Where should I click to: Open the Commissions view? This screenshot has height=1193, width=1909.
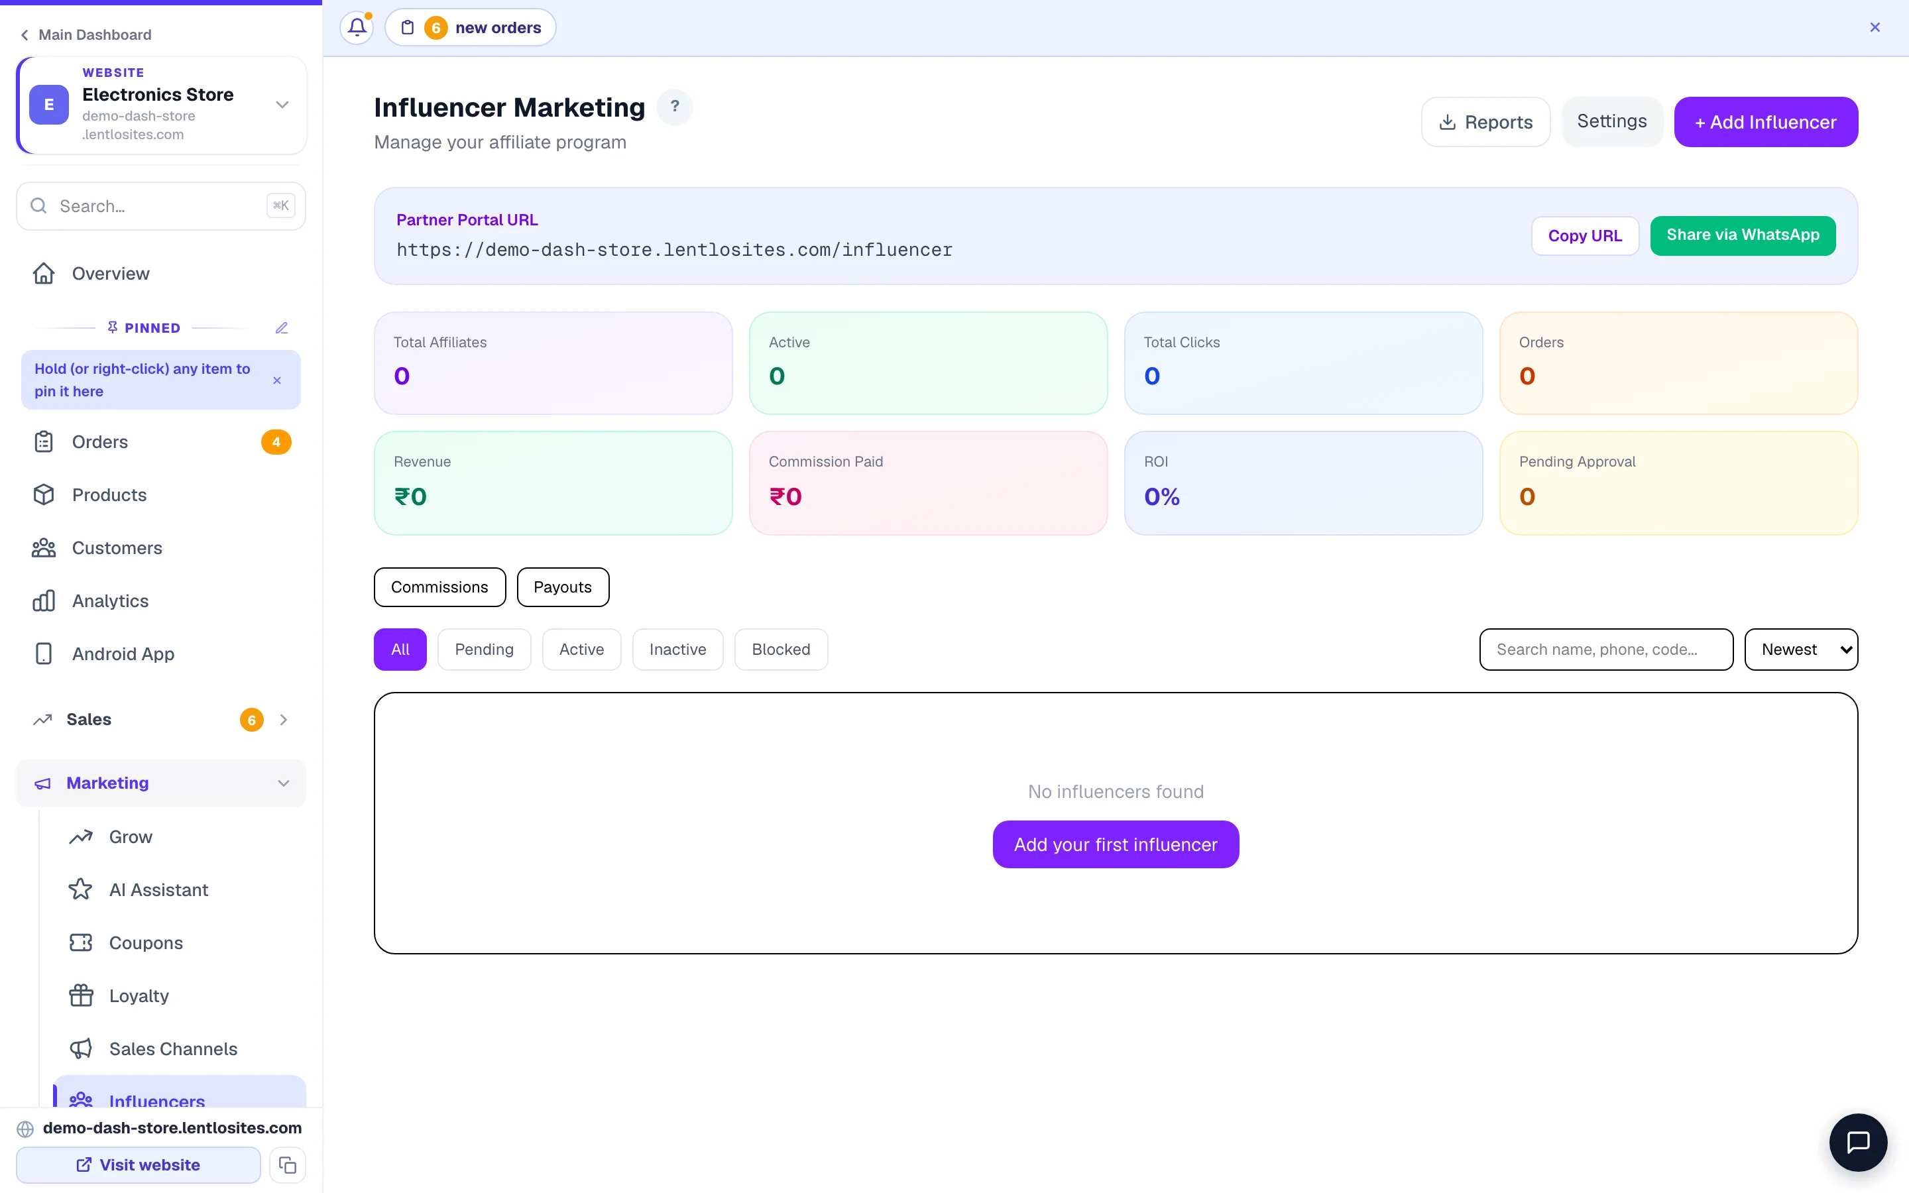439,587
